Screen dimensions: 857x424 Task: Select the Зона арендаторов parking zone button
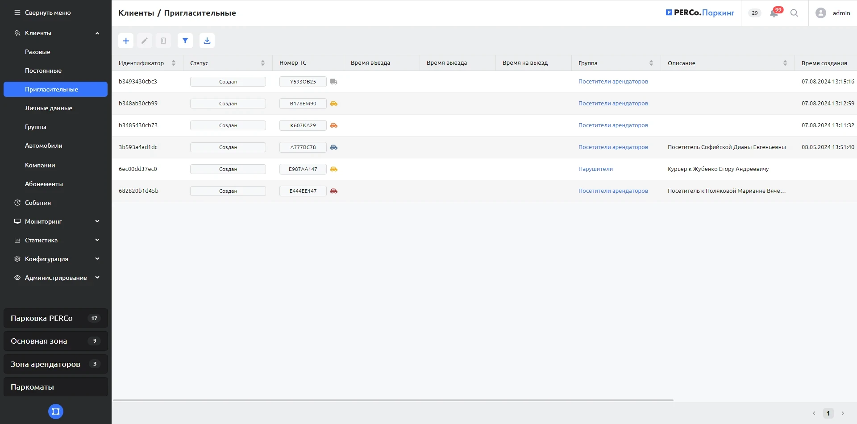[56, 364]
